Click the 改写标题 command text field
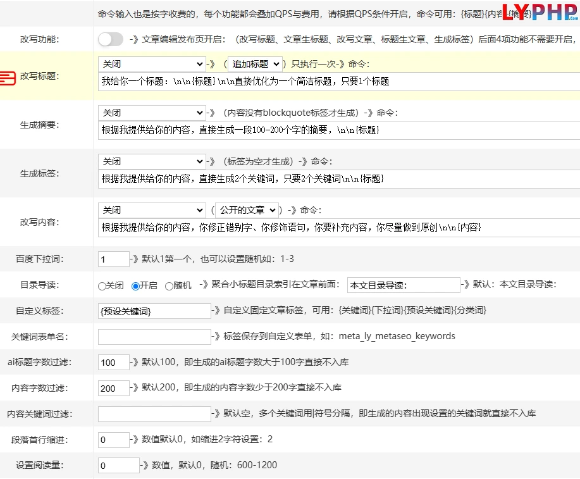Viewport: 580px width, 479px height. pyautogui.click(x=339, y=82)
